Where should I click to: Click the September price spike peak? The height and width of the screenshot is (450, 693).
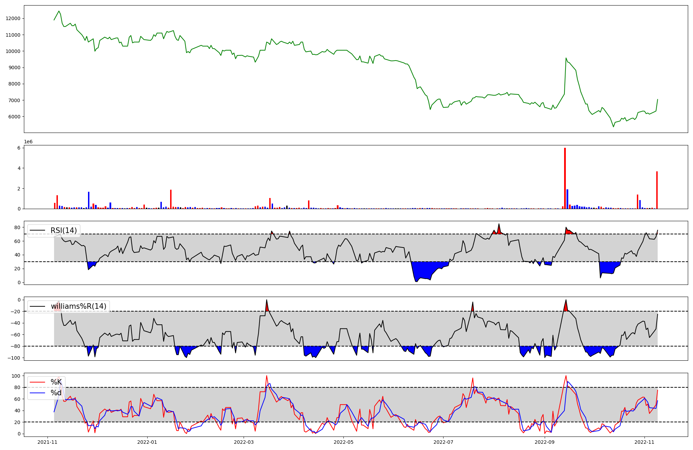566,58
